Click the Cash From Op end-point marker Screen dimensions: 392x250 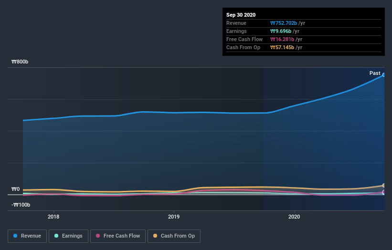tap(384, 185)
